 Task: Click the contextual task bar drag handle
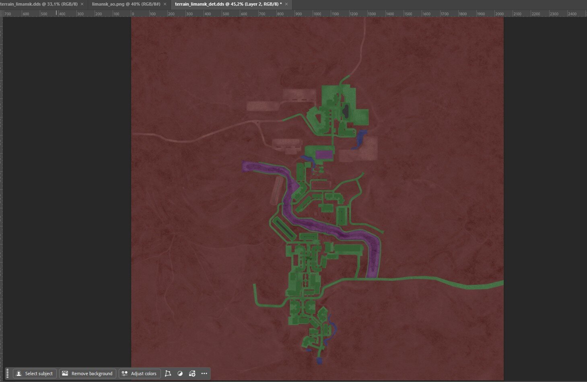8,374
